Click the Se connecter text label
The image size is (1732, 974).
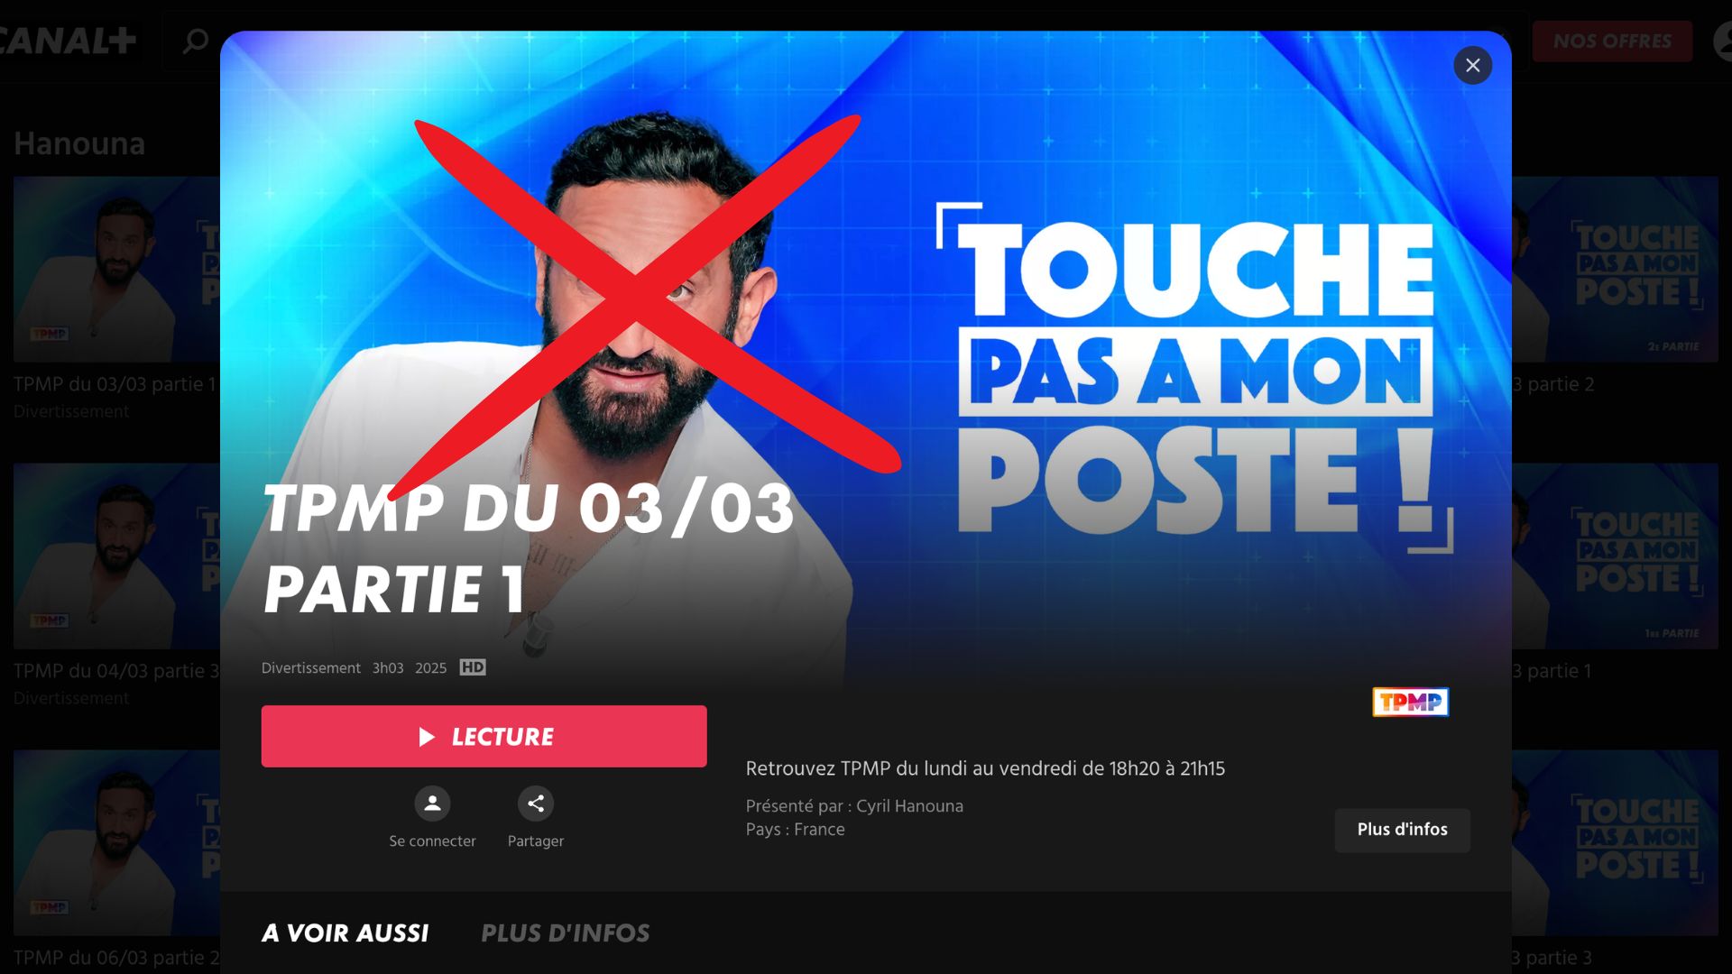(432, 841)
